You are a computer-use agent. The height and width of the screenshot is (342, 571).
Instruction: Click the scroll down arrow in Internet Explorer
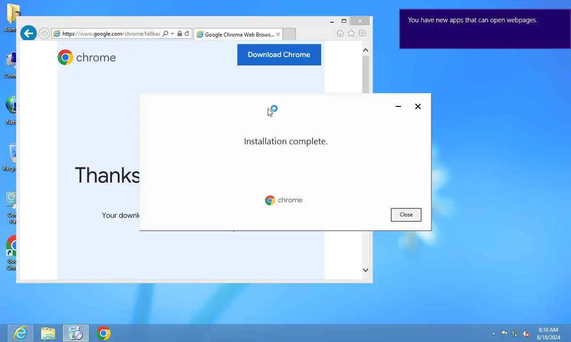(365, 270)
